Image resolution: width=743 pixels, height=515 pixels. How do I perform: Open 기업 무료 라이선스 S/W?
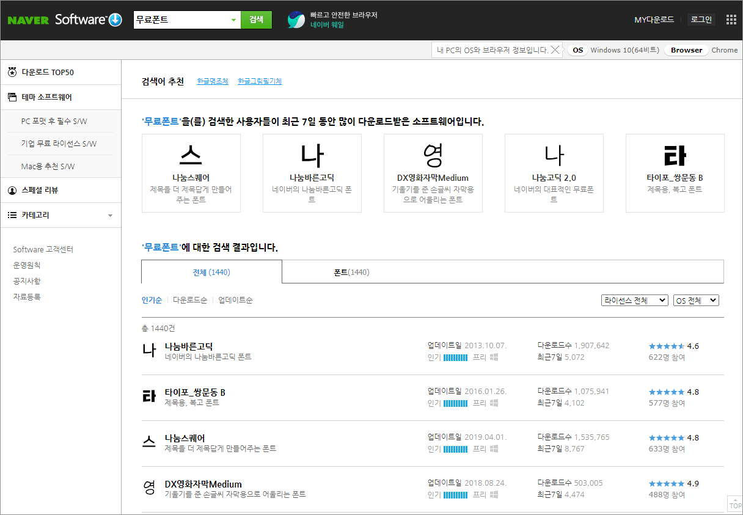(x=59, y=144)
